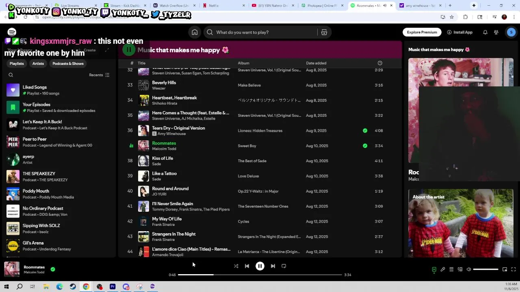
Task: Open Poddy Mouth podcast
Action: click(58, 194)
